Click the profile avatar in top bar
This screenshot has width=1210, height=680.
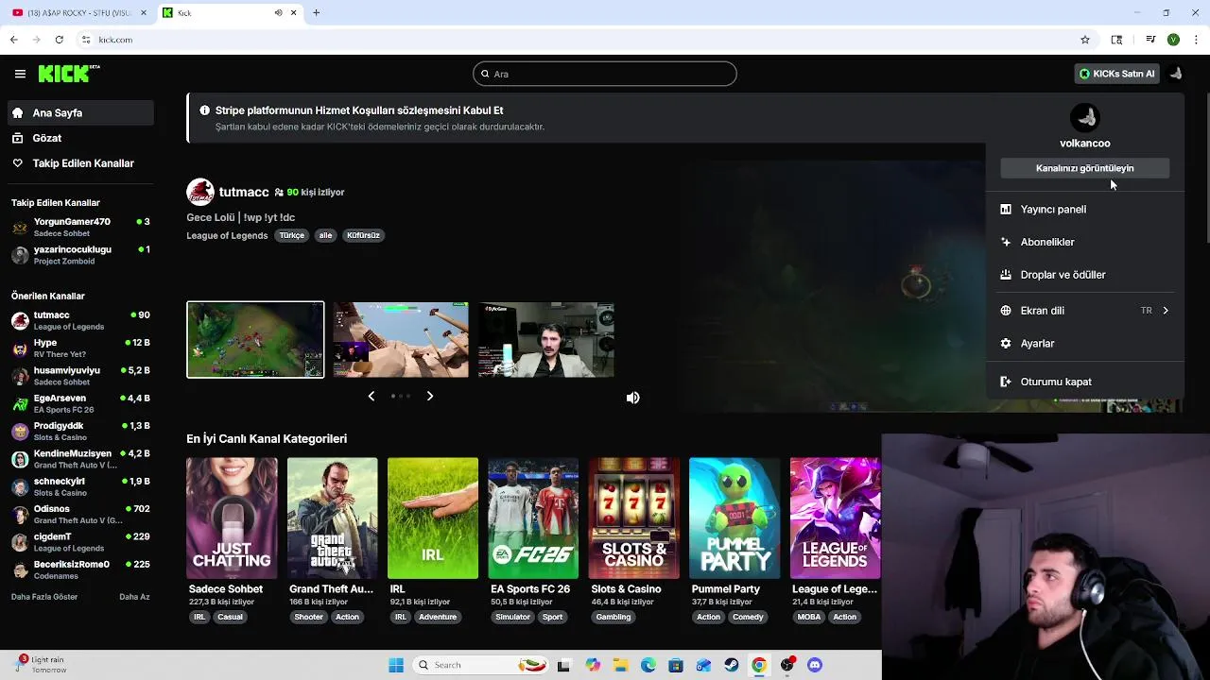point(1175,74)
